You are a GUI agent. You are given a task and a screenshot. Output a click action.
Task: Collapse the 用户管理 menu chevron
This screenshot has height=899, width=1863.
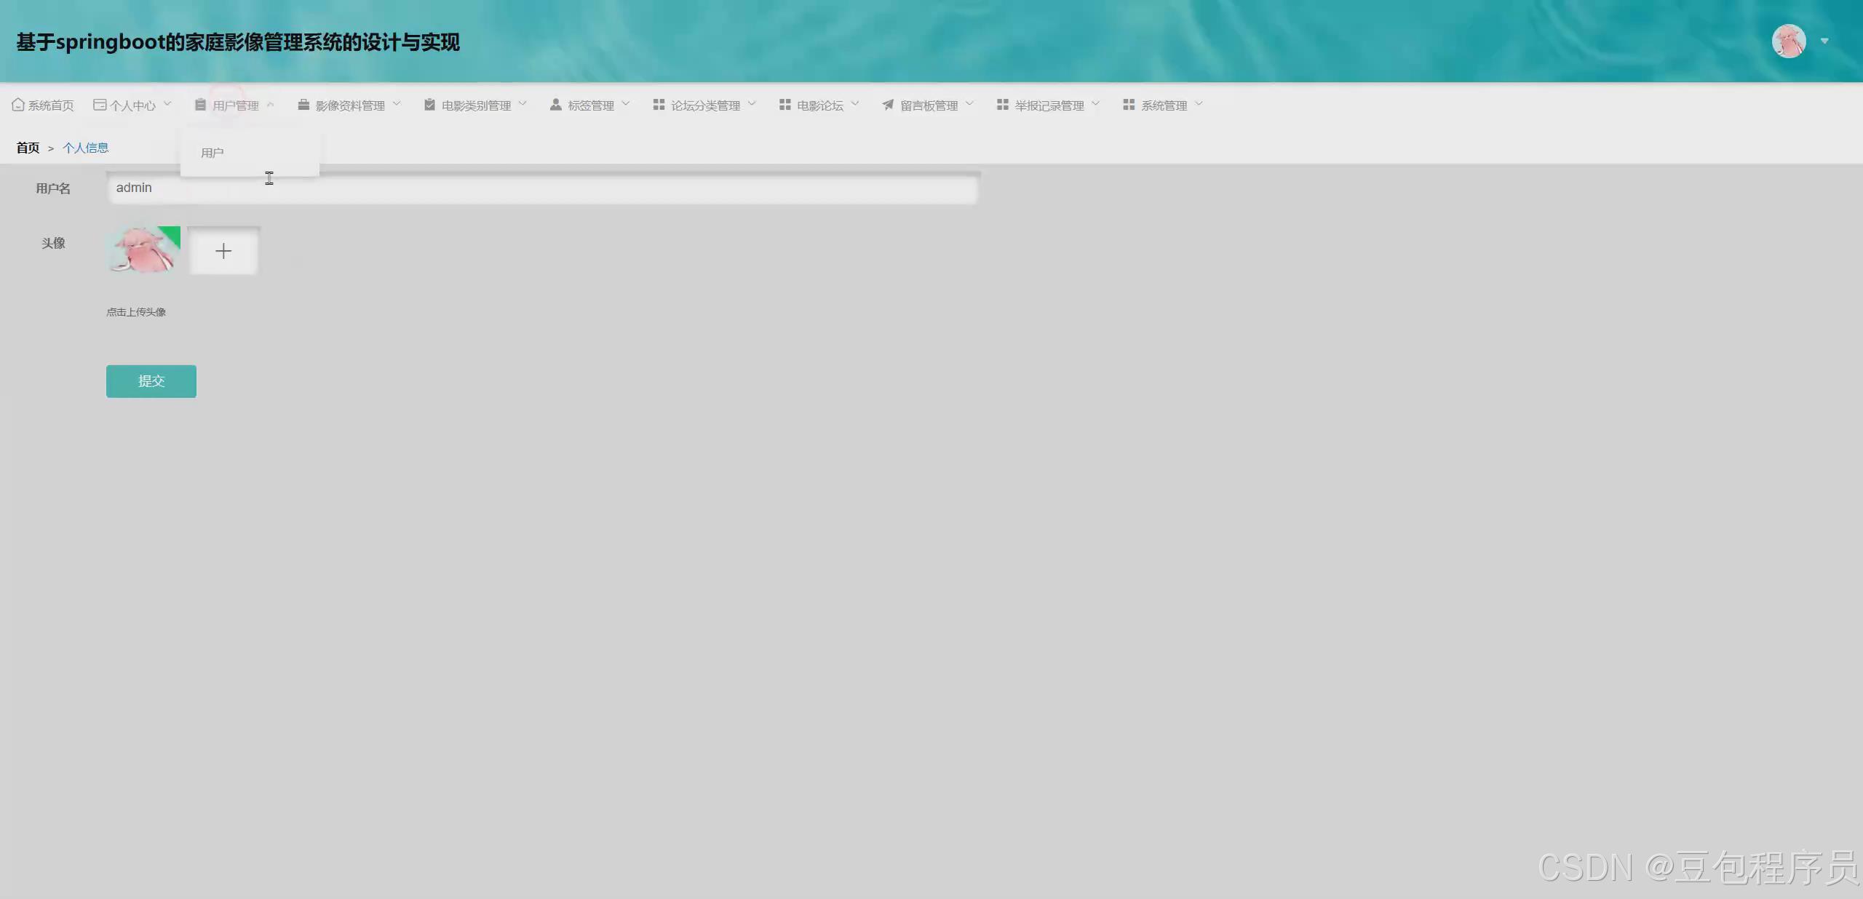(x=270, y=104)
